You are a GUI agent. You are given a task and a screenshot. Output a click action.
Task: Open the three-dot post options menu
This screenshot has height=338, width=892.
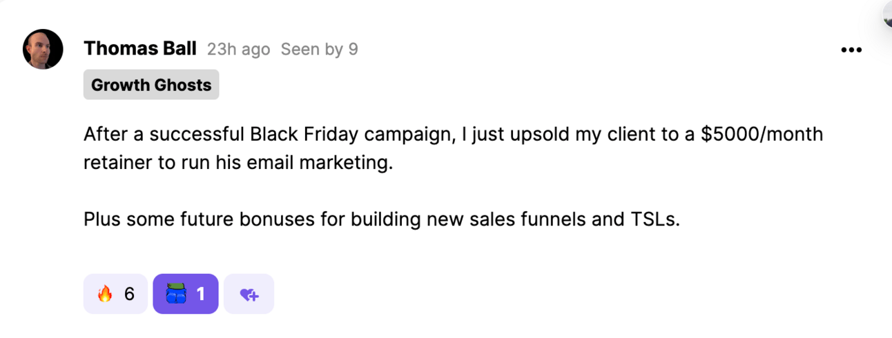pos(851,50)
